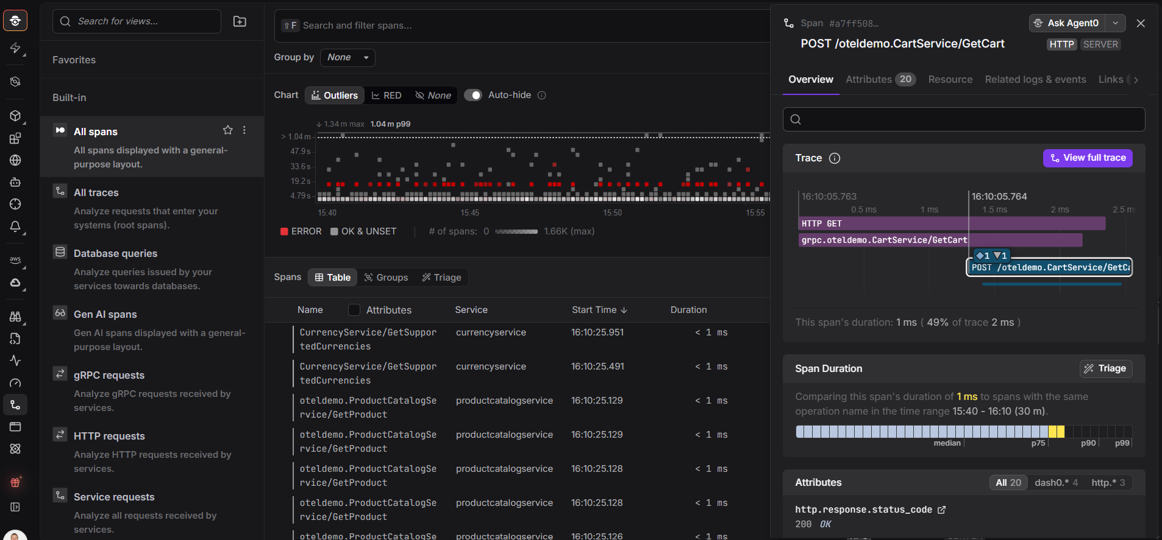Open the Service requests view
The height and width of the screenshot is (540, 1162).
click(x=152, y=511)
